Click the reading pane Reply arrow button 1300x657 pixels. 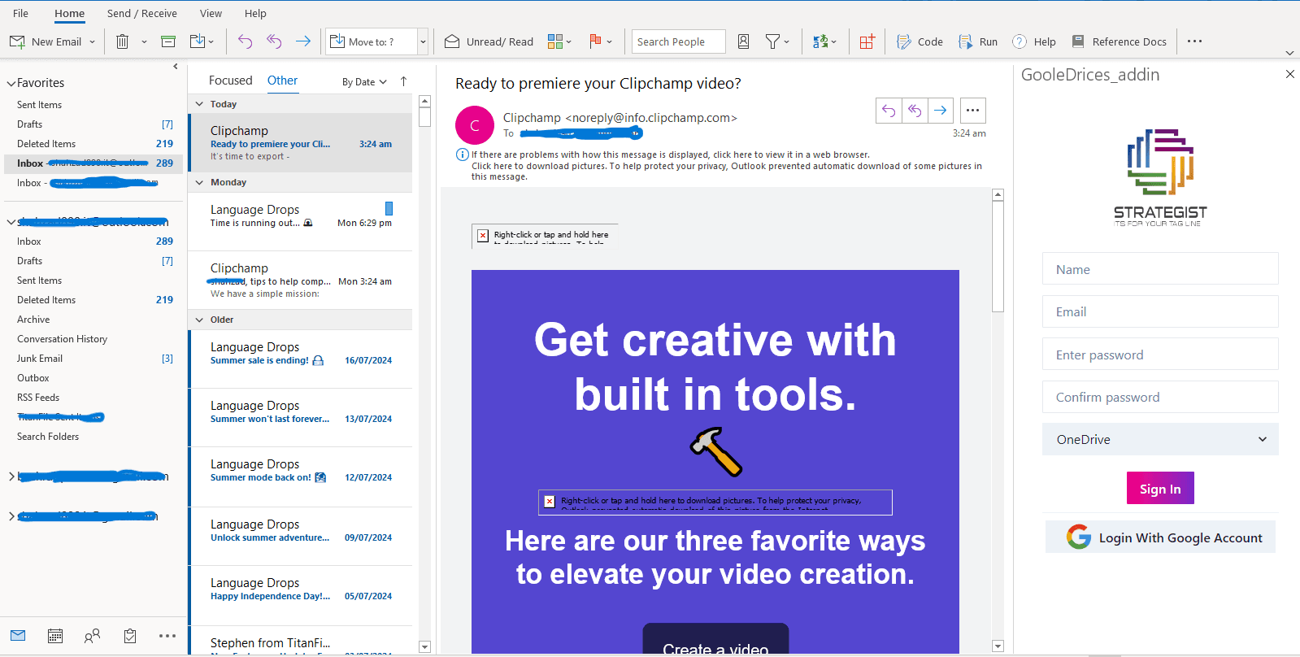click(889, 111)
